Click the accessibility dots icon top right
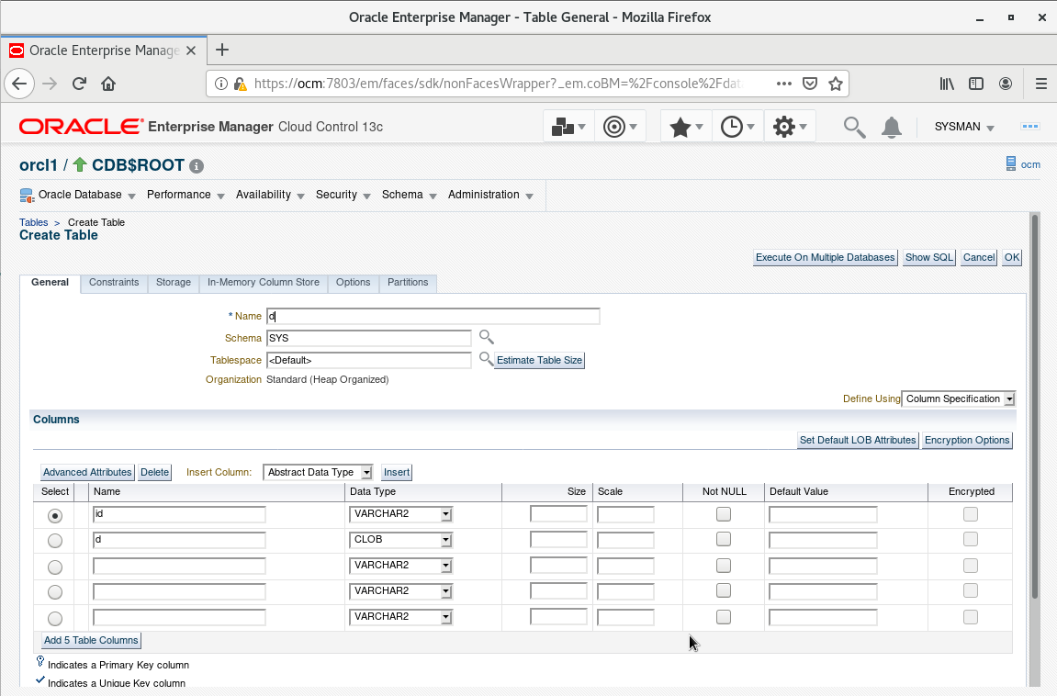Screen dimensions: 1057x696 point(1029,127)
